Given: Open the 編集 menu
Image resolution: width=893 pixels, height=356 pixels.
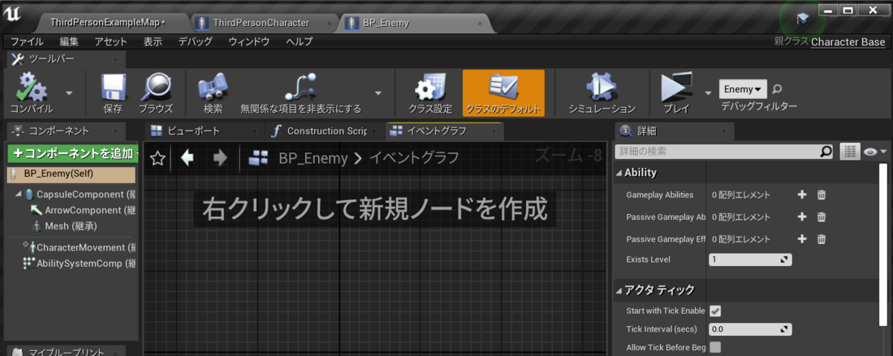Looking at the screenshot, I should [x=69, y=42].
